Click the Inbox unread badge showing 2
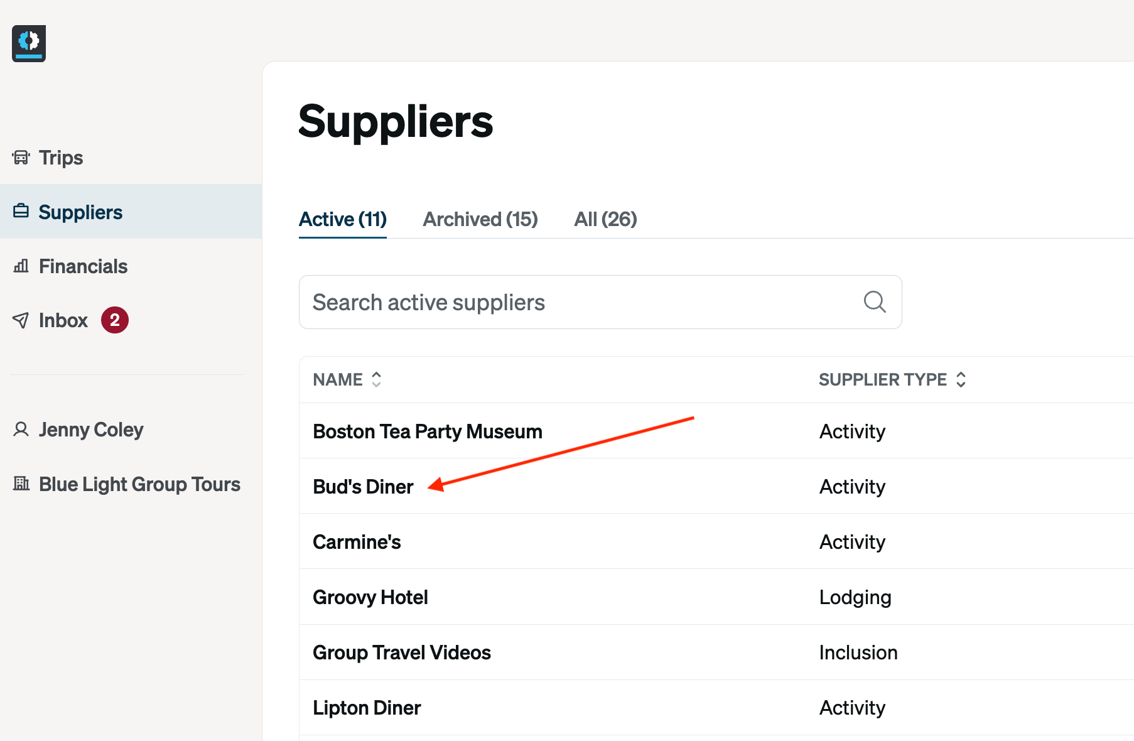The width and height of the screenshot is (1134, 741). 115,320
